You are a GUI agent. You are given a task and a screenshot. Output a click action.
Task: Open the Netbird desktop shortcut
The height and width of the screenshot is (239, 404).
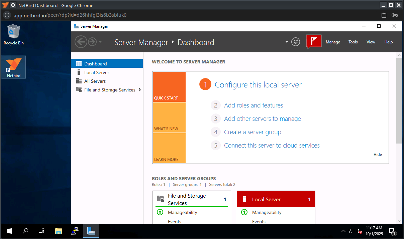coord(14,67)
